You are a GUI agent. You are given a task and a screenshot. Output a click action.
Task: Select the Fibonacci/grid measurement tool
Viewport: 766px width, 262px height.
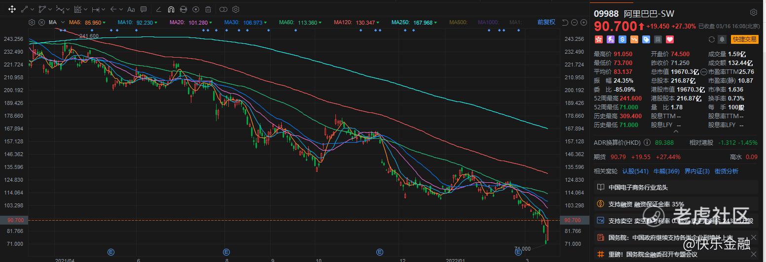coord(77,9)
